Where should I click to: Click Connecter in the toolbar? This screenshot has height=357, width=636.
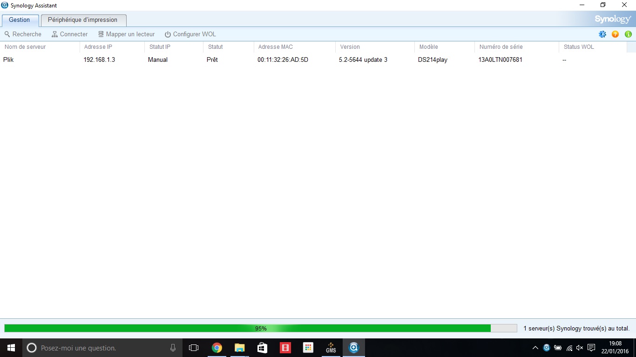click(69, 34)
